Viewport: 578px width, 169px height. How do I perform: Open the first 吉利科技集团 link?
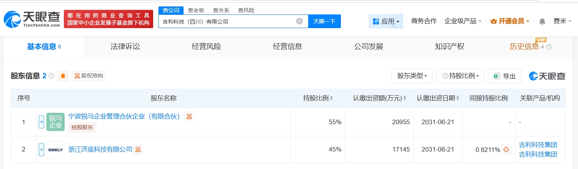538,145
